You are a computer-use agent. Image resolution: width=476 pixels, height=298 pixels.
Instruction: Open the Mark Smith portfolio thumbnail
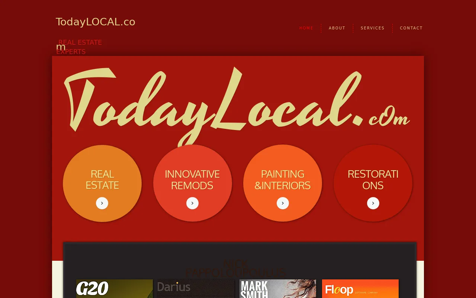(x=278, y=289)
